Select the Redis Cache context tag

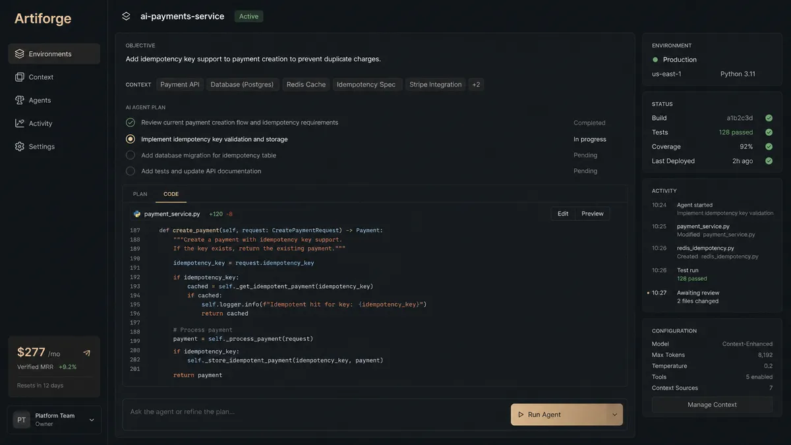[306, 84]
